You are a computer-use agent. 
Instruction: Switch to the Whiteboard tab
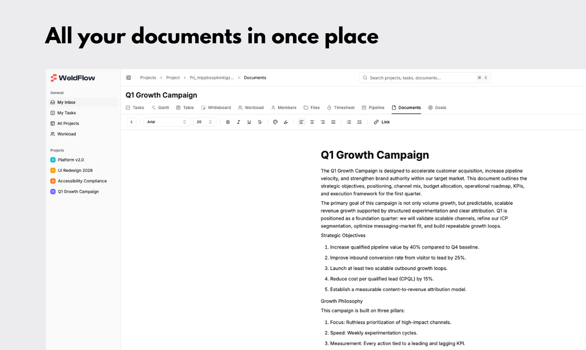216,108
